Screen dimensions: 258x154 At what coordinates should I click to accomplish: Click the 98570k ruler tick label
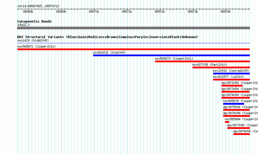click(x=94, y=12)
